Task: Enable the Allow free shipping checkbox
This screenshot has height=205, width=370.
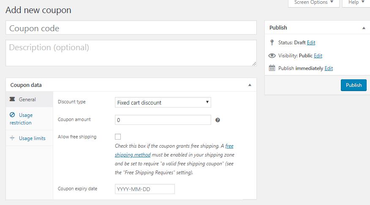Action: point(118,137)
